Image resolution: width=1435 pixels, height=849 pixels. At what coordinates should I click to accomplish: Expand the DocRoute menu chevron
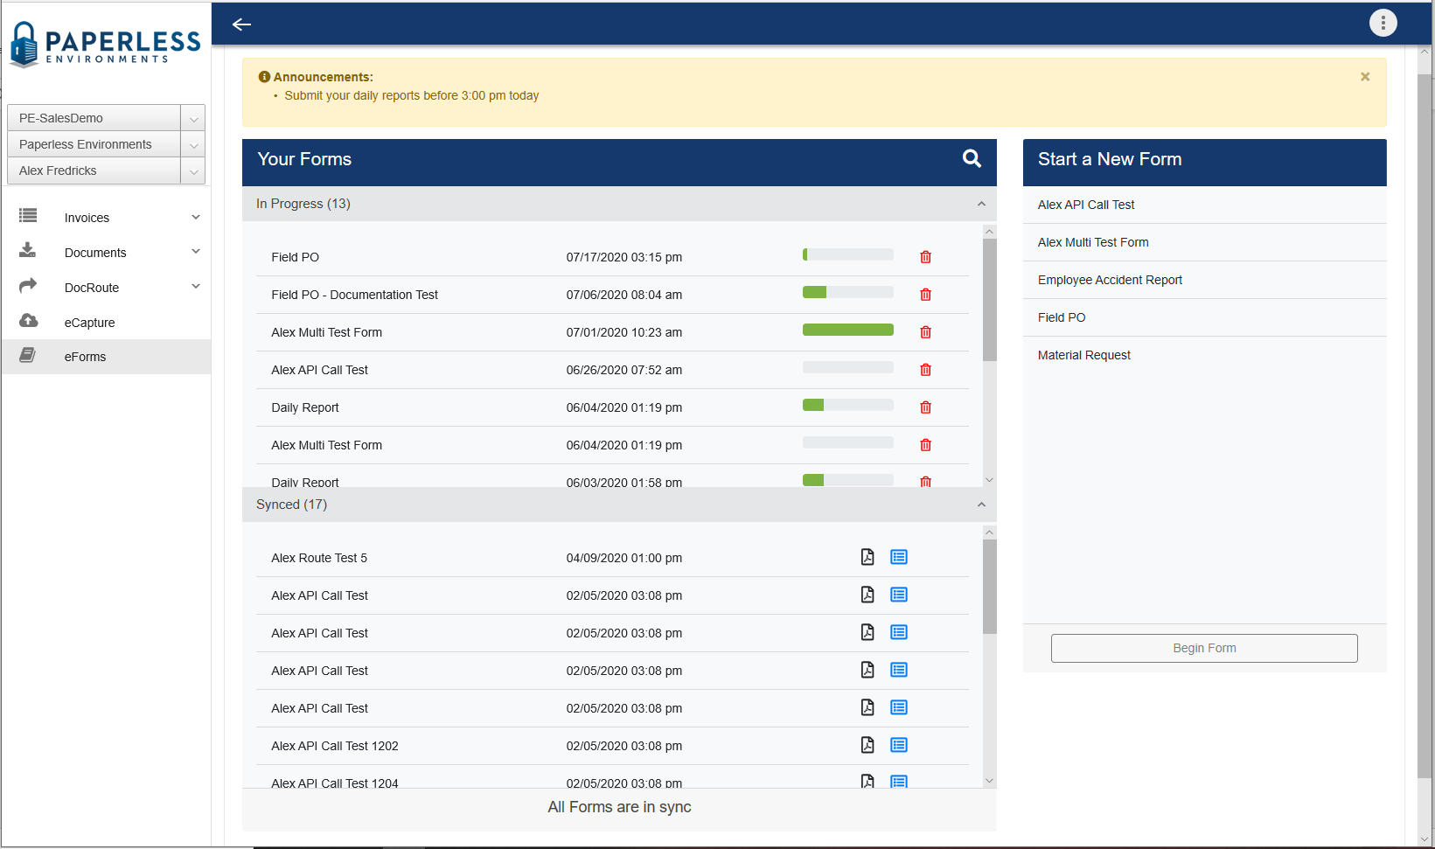(196, 286)
